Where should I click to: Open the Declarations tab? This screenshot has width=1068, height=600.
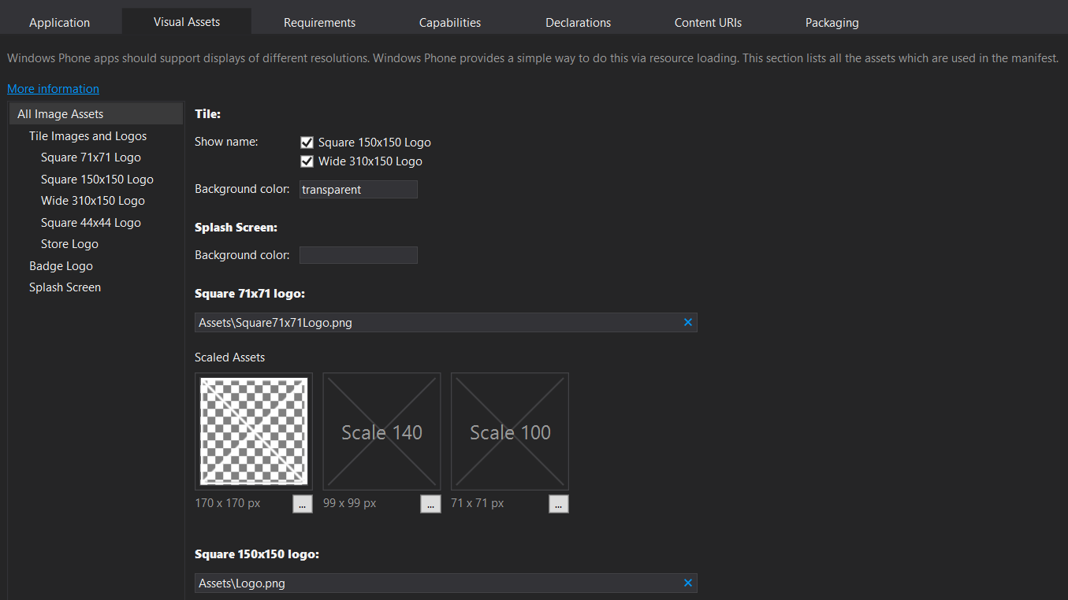tap(578, 21)
